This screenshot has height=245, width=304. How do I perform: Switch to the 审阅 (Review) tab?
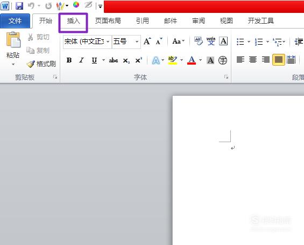click(x=199, y=21)
